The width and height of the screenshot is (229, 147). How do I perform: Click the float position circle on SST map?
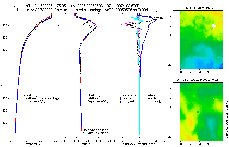(x=198, y=40)
